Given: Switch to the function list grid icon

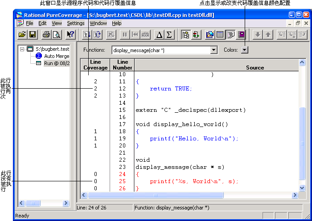Looking at the screenshot, I should pyautogui.click(x=220, y=35).
